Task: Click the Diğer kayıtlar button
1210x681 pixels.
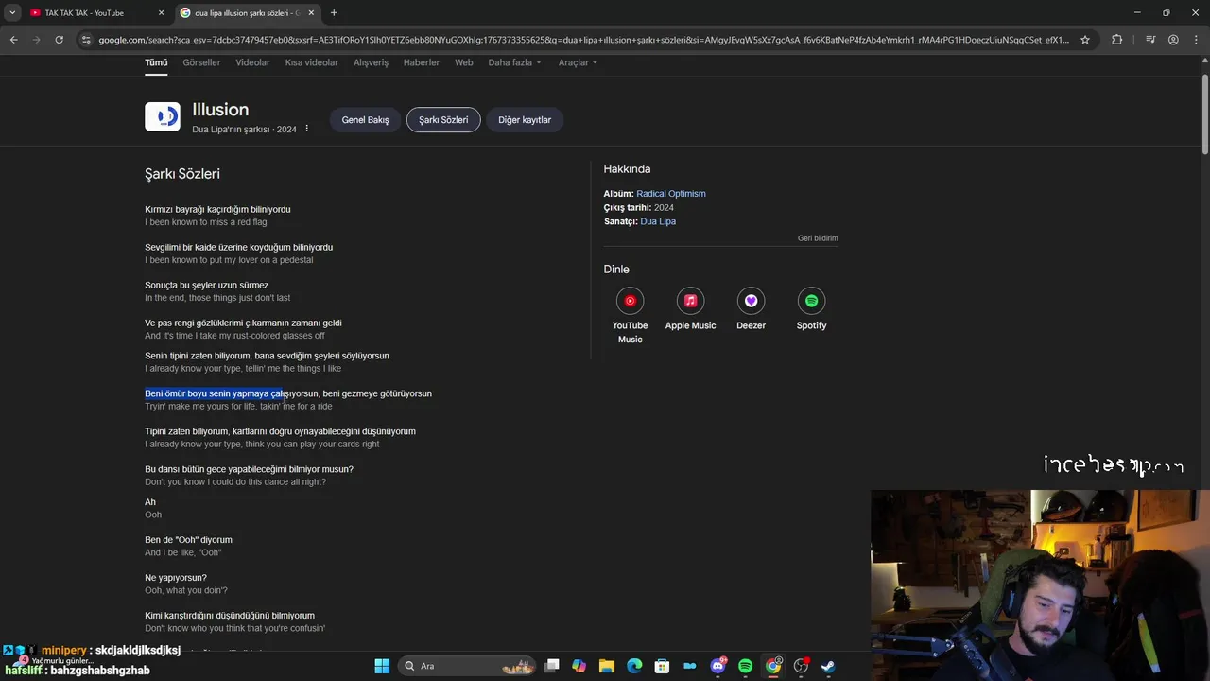Action: [x=525, y=120]
